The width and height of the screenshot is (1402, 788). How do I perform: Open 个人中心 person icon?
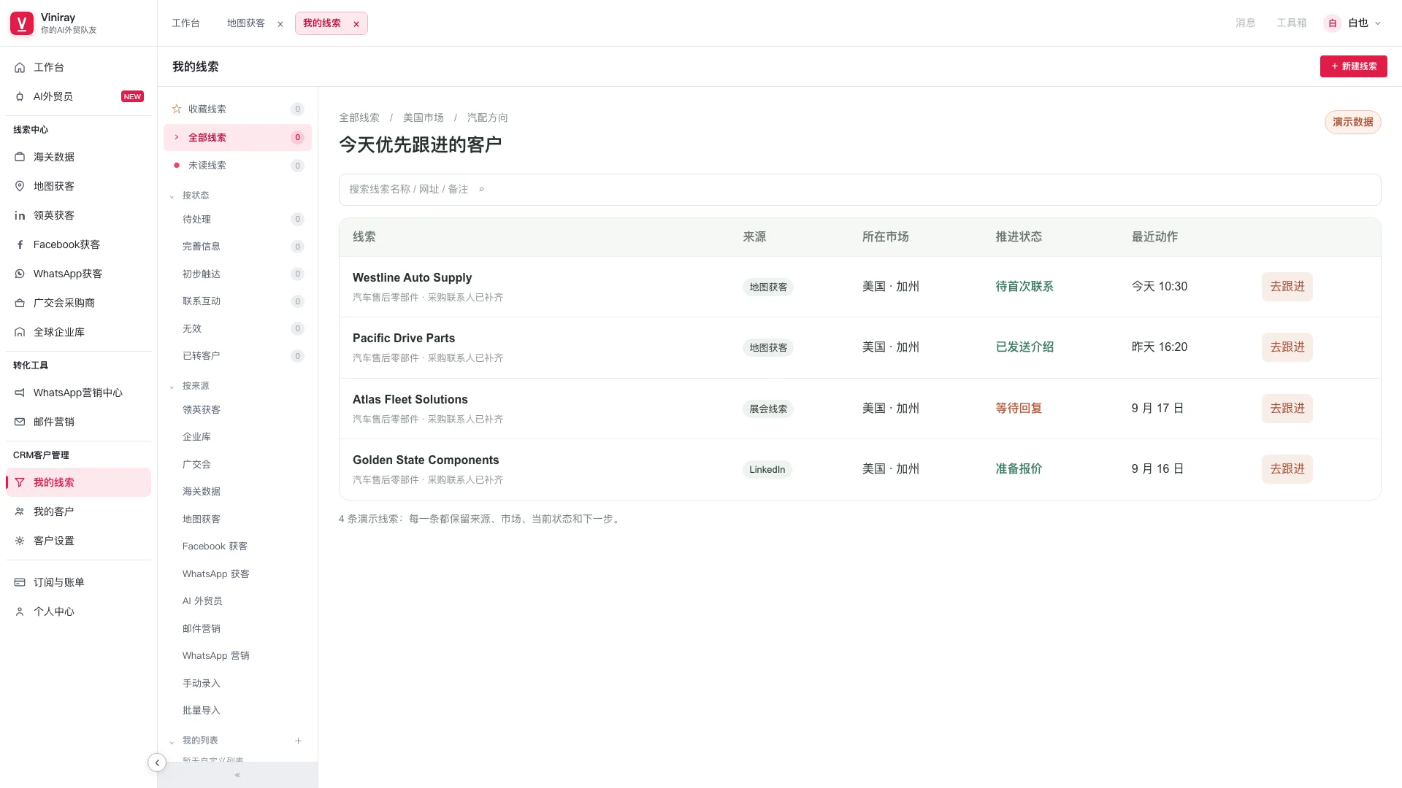pos(20,611)
